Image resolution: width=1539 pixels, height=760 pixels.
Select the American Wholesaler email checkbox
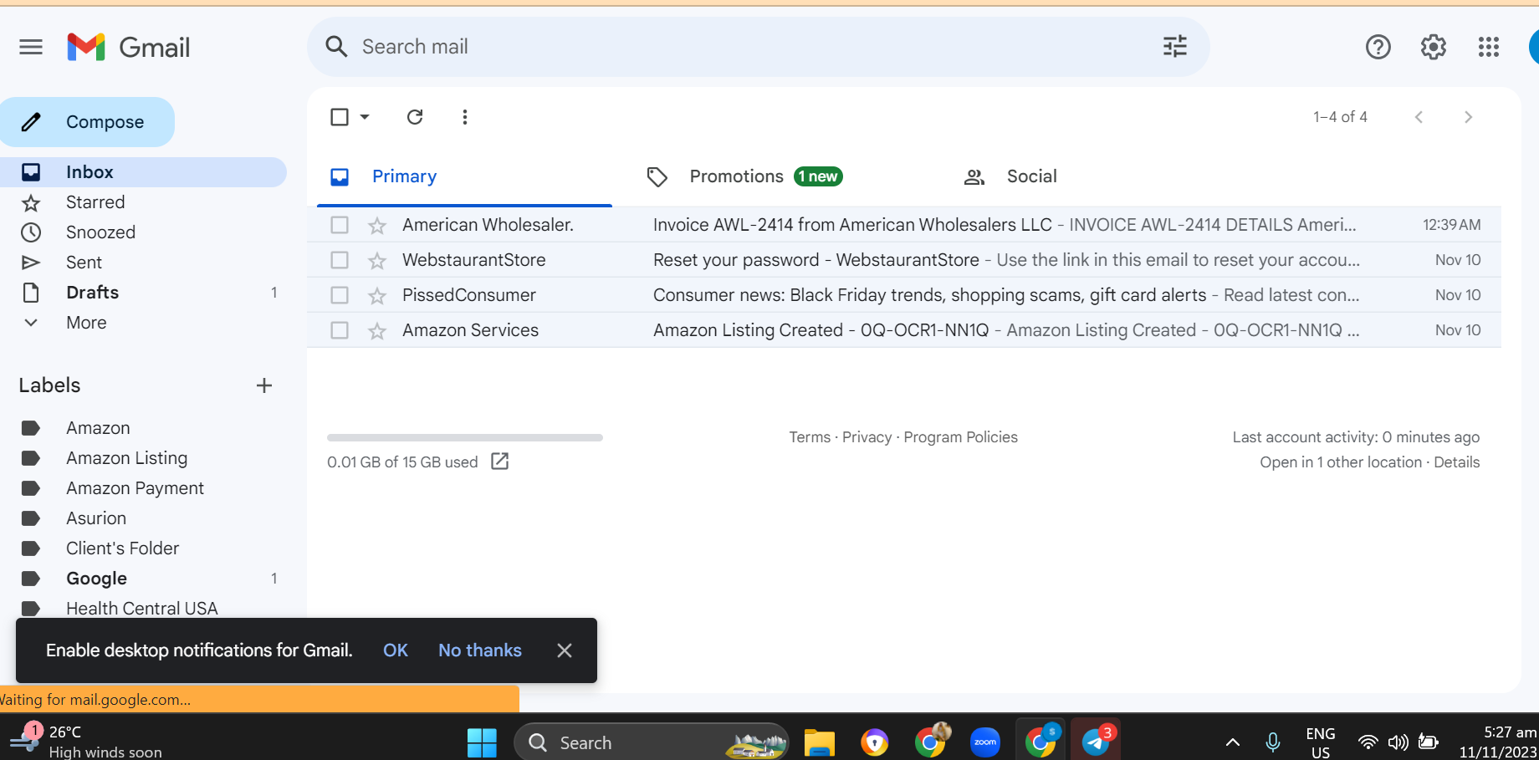pyautogui.click(x=340, y=225)
